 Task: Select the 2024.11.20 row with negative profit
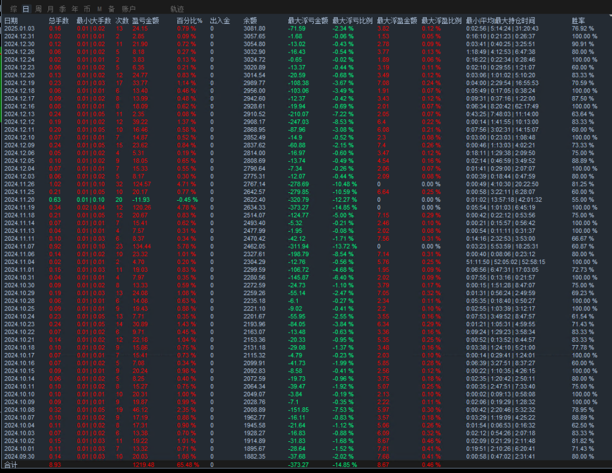point(20,199)
